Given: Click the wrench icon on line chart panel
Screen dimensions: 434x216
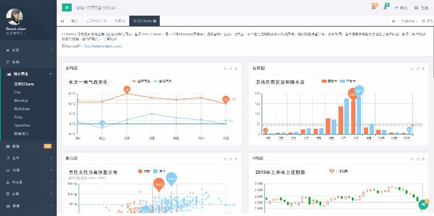Looking at the screenshot, I should (x=231, y=69).
